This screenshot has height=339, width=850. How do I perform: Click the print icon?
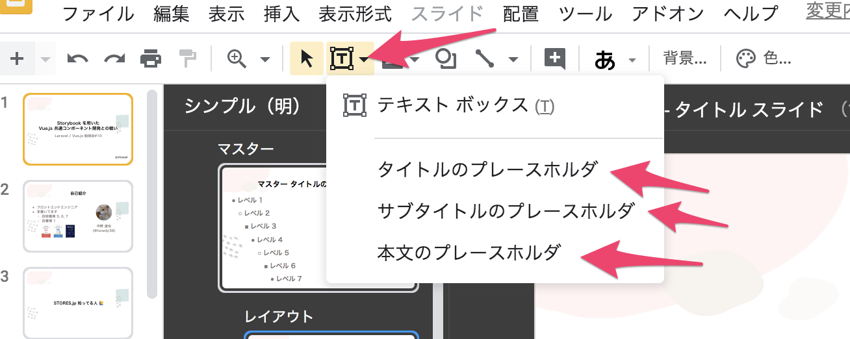151,59
